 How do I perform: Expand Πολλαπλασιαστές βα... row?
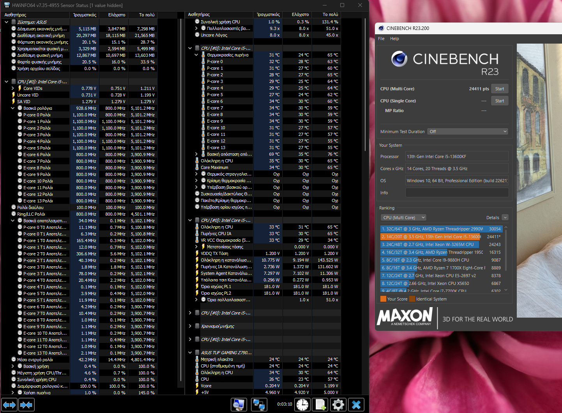tap(196, 28)
